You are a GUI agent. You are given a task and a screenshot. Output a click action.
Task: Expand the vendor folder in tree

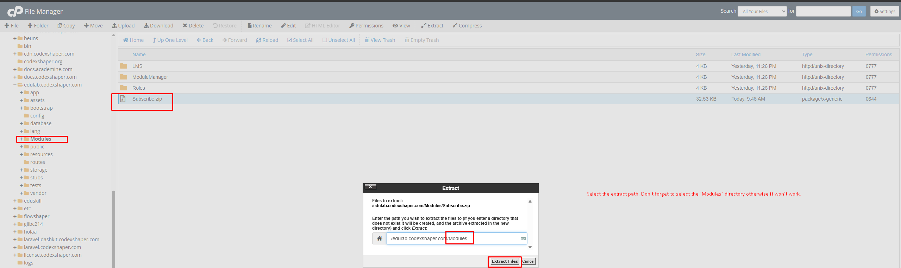21,193
